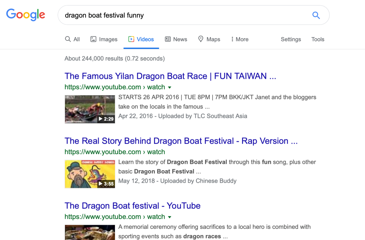Image resolution: width=365 pixels, height=240 pixels.
Task: Select the Videos tab
Action: (x=141, y=39)
